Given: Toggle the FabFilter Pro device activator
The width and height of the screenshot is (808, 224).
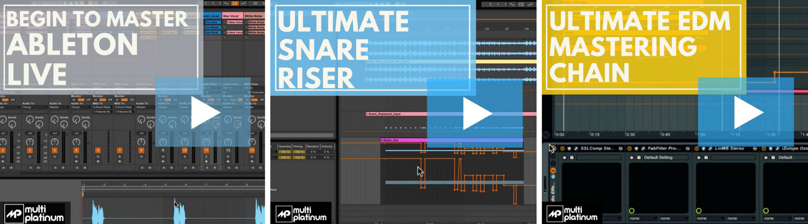Looking at the screenshot, I should (x=630, y=148).
